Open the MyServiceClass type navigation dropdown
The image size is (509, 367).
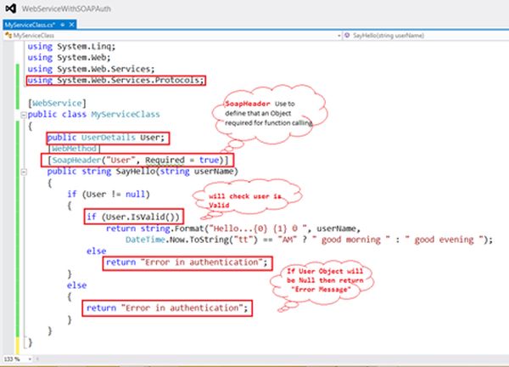click(x=173, y=36)
